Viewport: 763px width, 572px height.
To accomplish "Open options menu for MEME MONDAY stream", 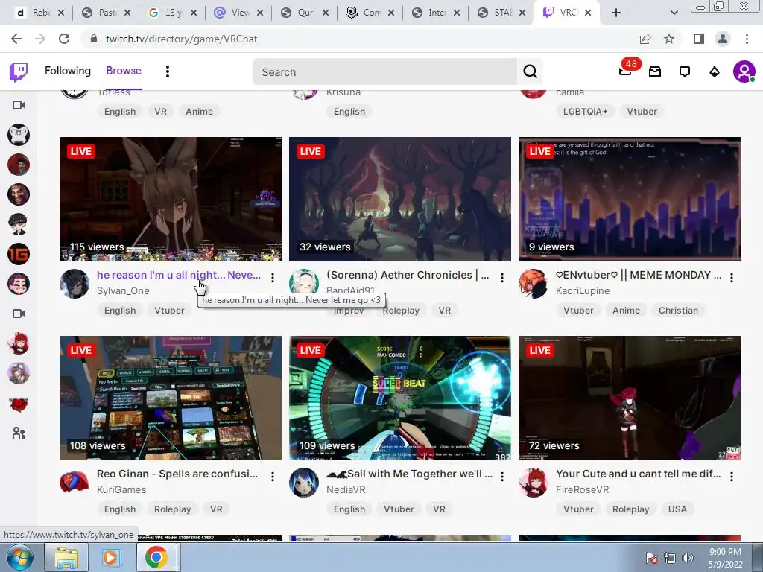I will 732,278.
